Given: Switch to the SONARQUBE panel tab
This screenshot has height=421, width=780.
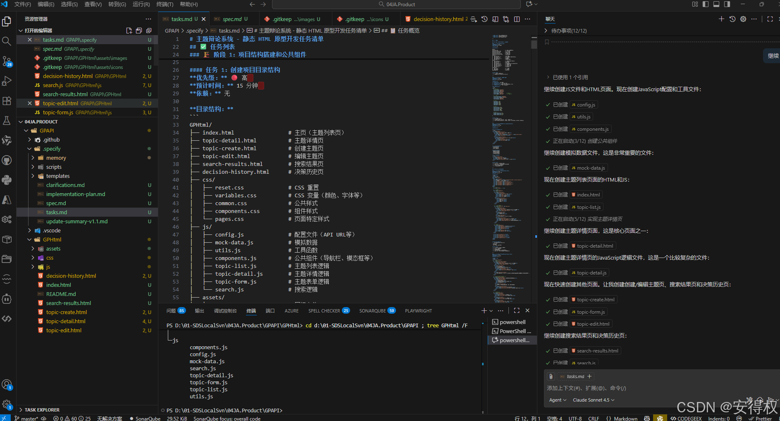Looking at the screenshot, I should coord(377,311).
